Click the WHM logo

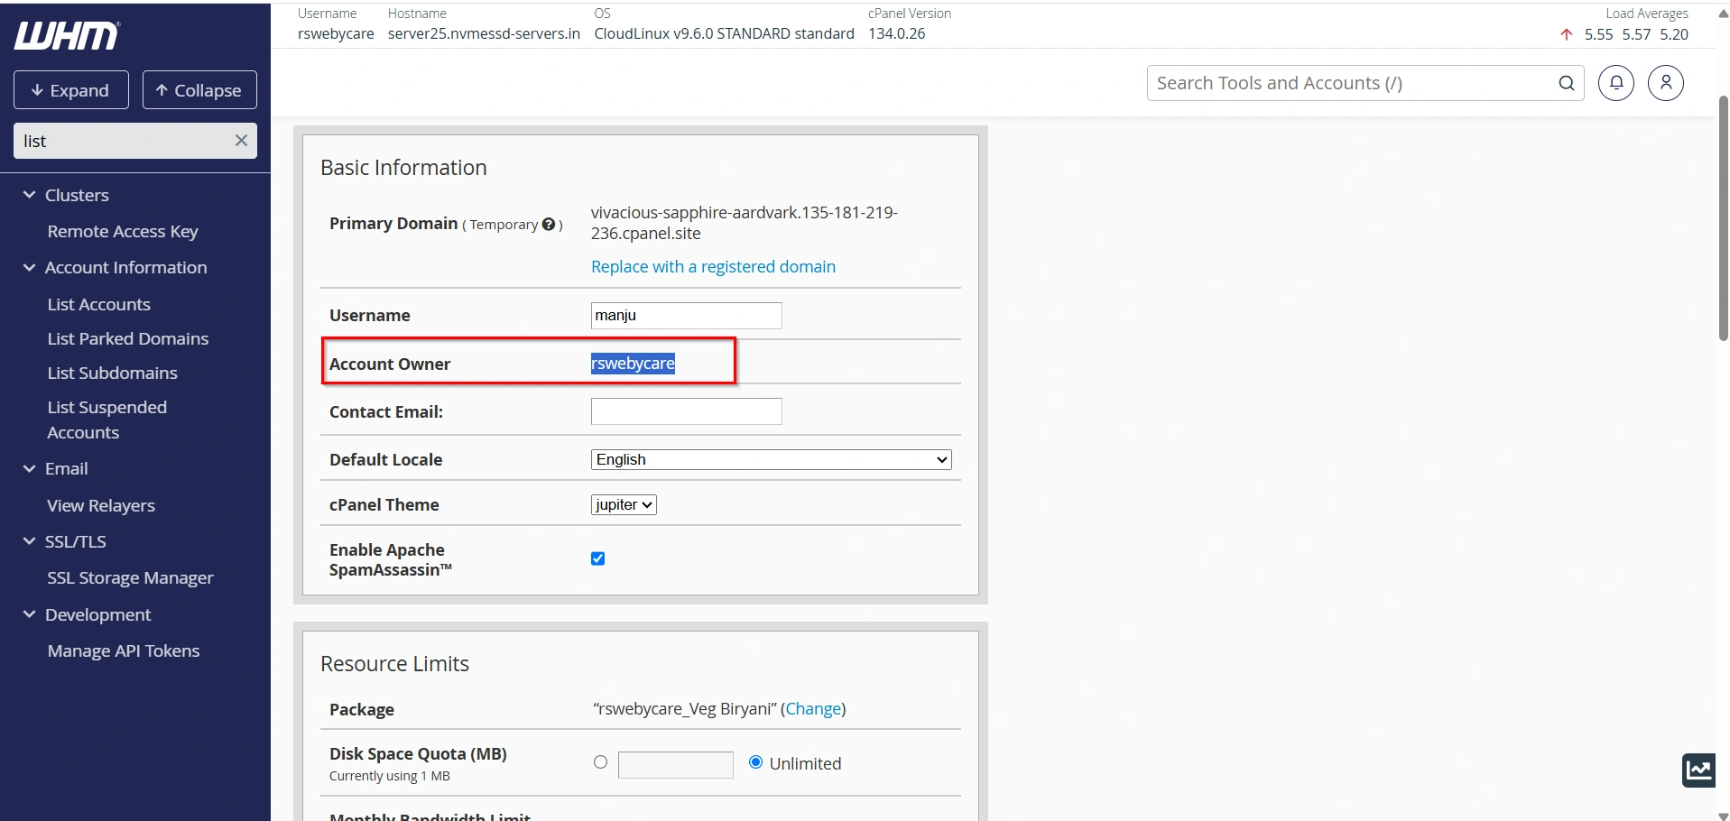tap(67, 36)
